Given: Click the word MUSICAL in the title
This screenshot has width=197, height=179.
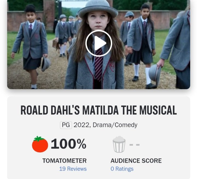Looking at the screenshot, I should click(x=158, y=110).
